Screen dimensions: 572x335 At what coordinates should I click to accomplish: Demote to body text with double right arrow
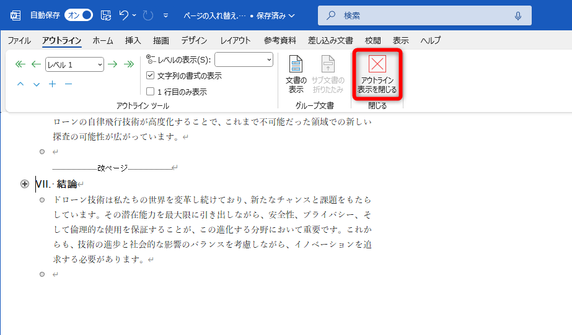129,64
